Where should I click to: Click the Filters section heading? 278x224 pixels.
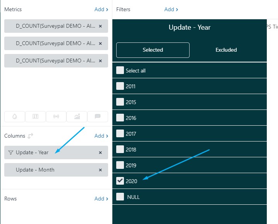pos(123,9)
